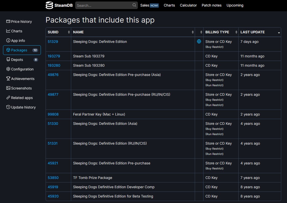Select the Packages tab label

click(x=19, y=50)
